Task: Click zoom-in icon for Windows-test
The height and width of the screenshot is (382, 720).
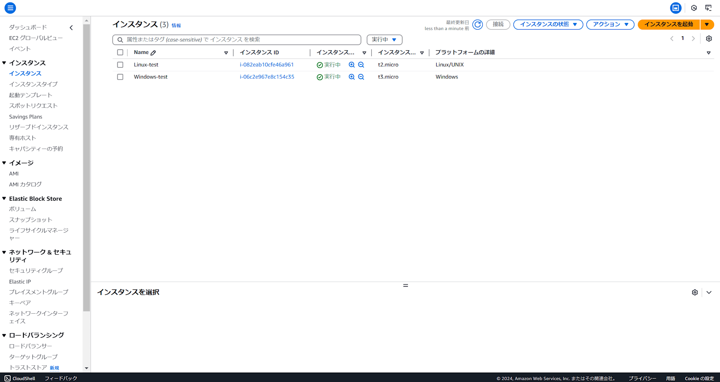Action: 352,77
